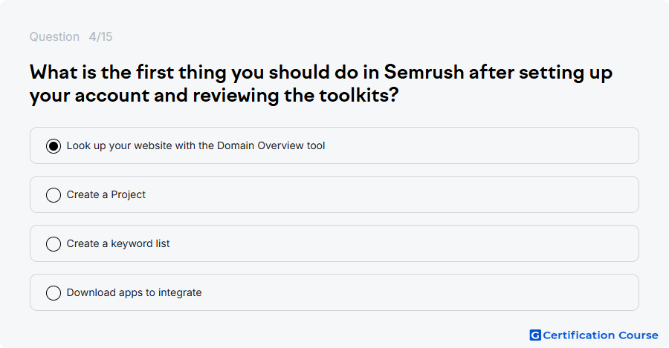Select the Domain Overview tool radio button

tap(54, 146)
